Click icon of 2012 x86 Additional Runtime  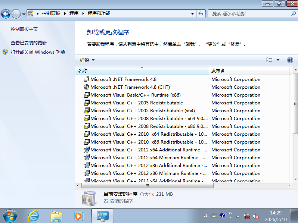click(87, 165)
